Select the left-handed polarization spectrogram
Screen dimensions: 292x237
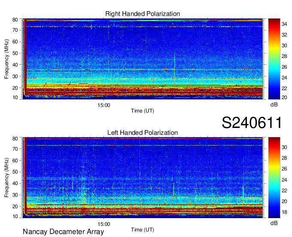143,178
